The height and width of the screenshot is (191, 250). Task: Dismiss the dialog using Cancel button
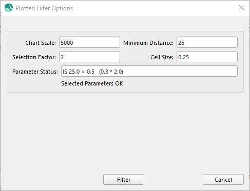pos(223,180)
